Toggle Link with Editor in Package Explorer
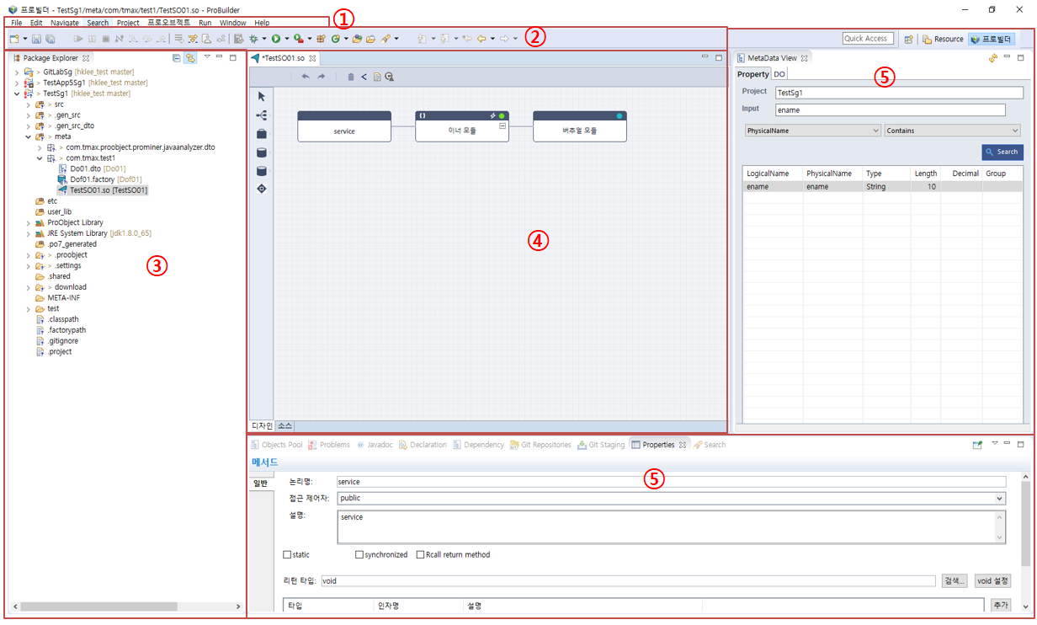Screen dimensions: 1037x625 pyautogui.click(x=190, y=58)
